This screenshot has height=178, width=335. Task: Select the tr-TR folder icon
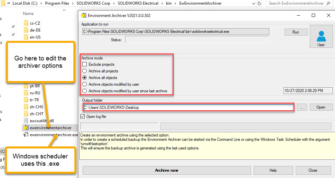tap(26, 100)
